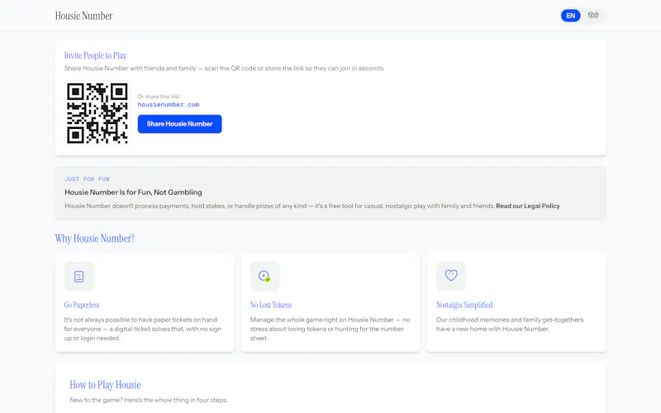This screenshot has width=661, height=413.
Task: Click the Nostalgia Simplified card title
Action: [464, 305]
